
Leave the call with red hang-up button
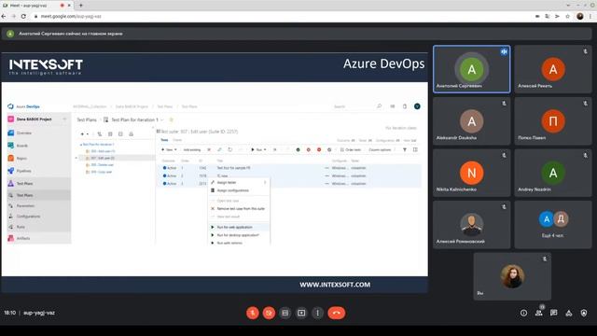[337, 313]
